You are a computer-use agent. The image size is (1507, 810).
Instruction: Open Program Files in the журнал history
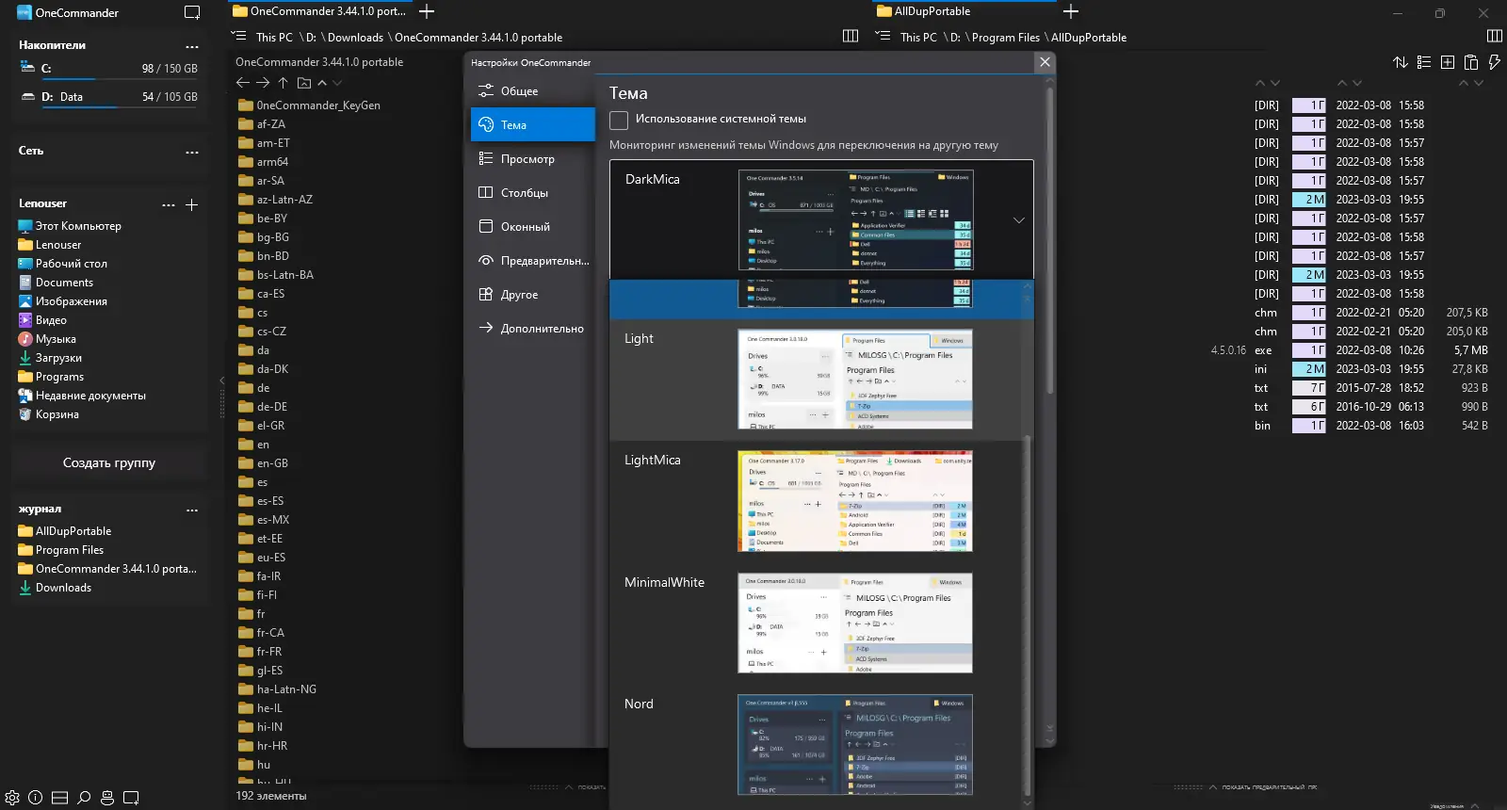tap(61, 550)
